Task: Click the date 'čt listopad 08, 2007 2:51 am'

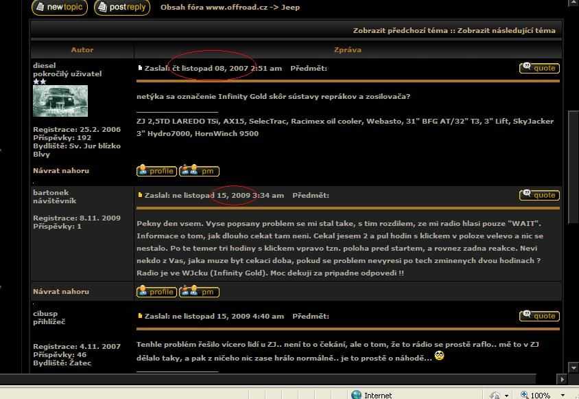Action: tap(227, 68)
